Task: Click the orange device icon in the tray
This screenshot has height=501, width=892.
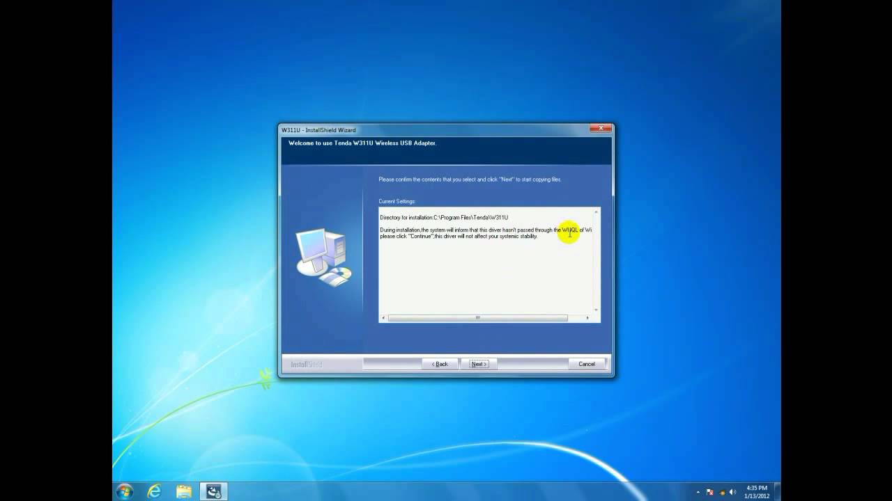Action: pos(722,492)
